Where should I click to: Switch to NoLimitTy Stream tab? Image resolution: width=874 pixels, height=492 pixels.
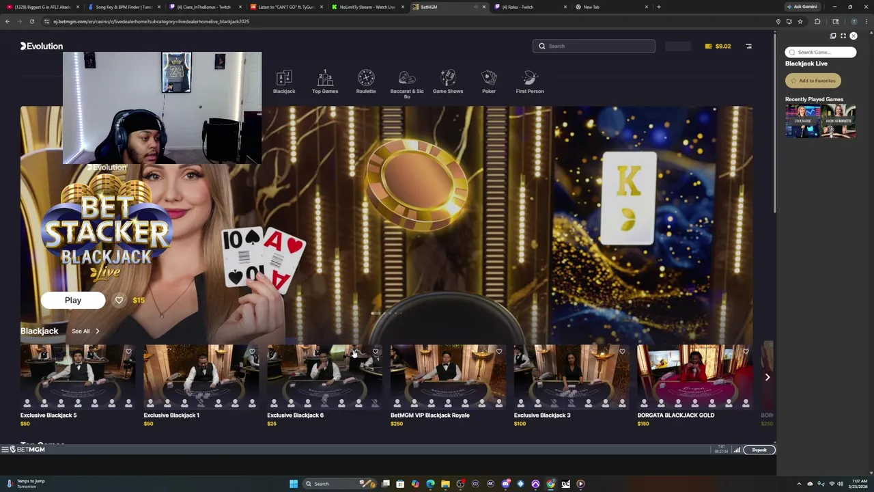(367, 7)
